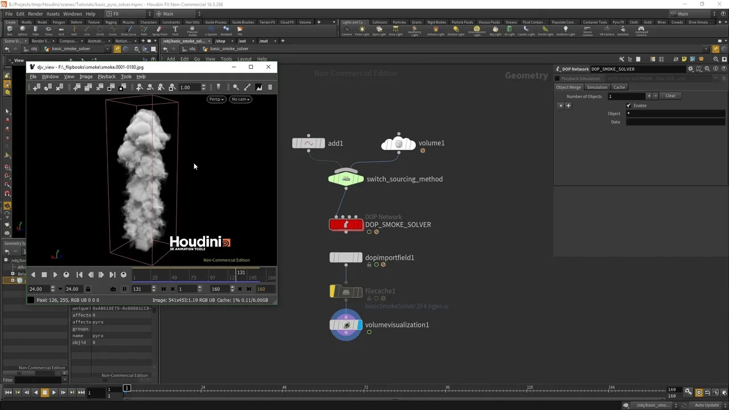
Task: Add a Spot Light from shelf
Action: tap(379, 30)
